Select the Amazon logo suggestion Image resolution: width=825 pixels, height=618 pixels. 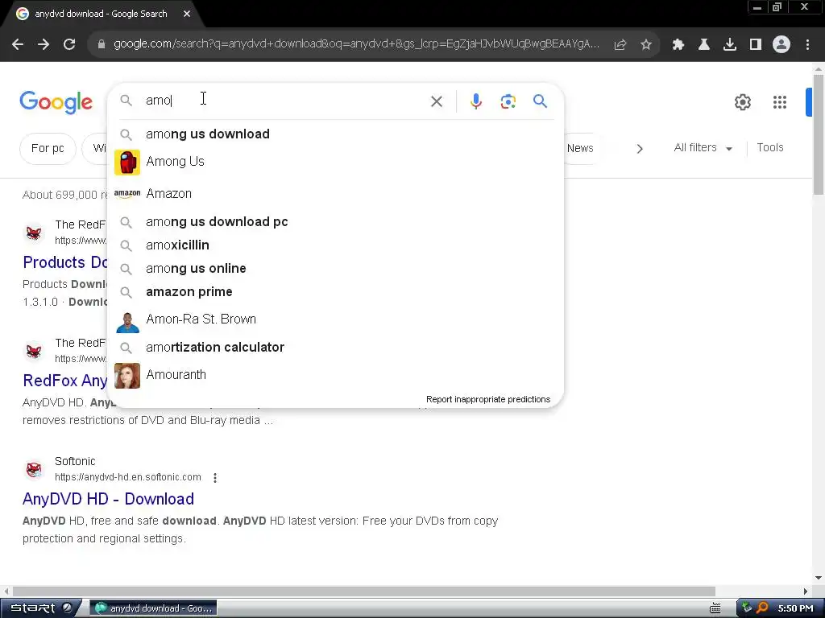pos(127,193)
